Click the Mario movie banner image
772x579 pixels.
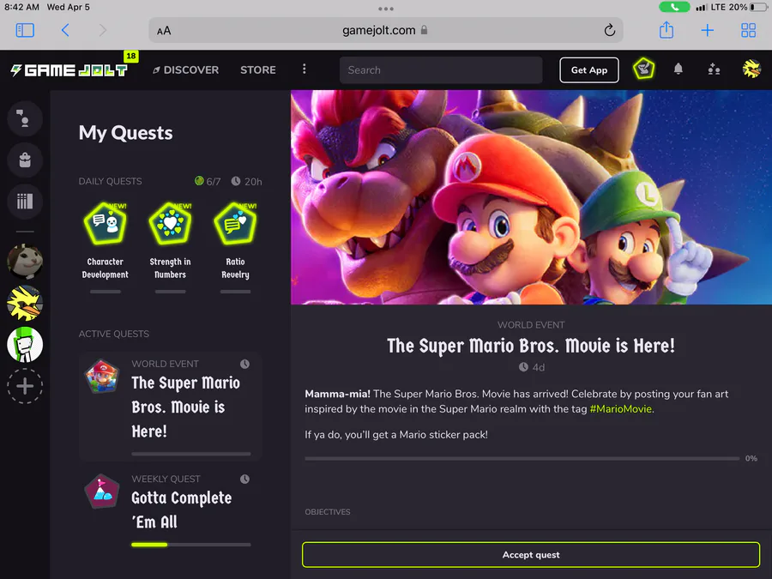pos(531,197)
